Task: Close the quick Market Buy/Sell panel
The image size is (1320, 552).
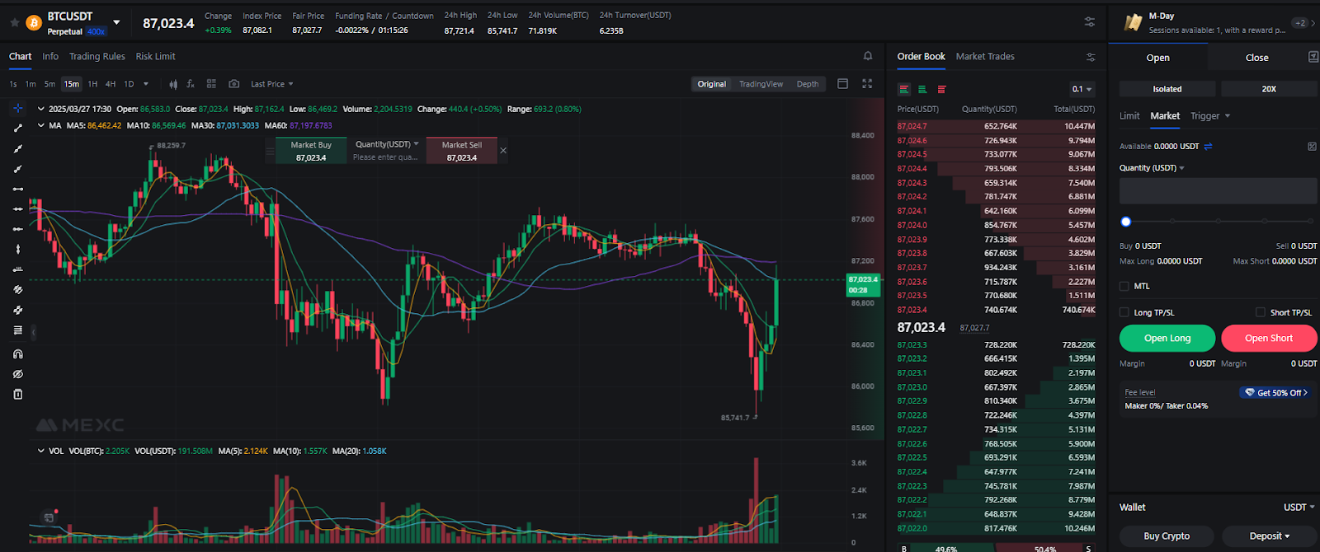Action: [503, 150]
